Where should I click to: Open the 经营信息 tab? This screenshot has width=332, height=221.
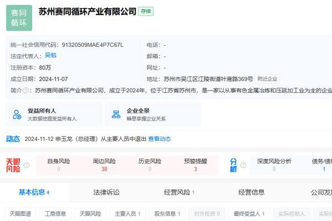click(x=251, y=192)
